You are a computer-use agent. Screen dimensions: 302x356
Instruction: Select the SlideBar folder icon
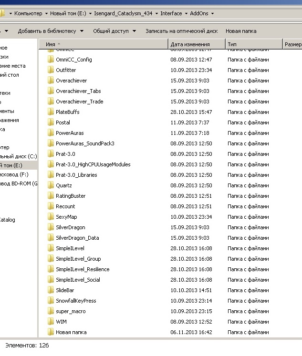point(51,290)
